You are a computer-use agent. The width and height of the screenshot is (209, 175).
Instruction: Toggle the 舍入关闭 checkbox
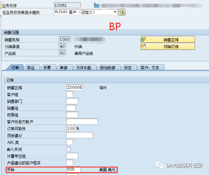click(x=69, y=149)
